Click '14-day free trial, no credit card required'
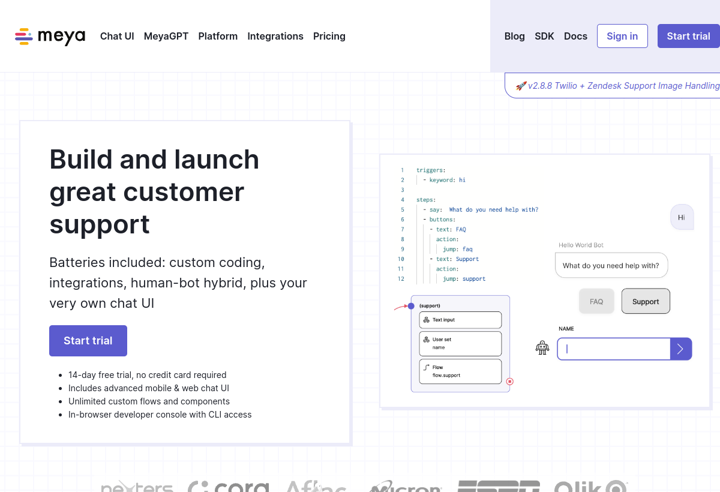 [x=148, y=375]
